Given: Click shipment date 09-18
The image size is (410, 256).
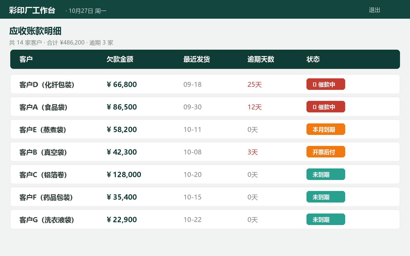Looking at the screenshot, I should [192, 84].
